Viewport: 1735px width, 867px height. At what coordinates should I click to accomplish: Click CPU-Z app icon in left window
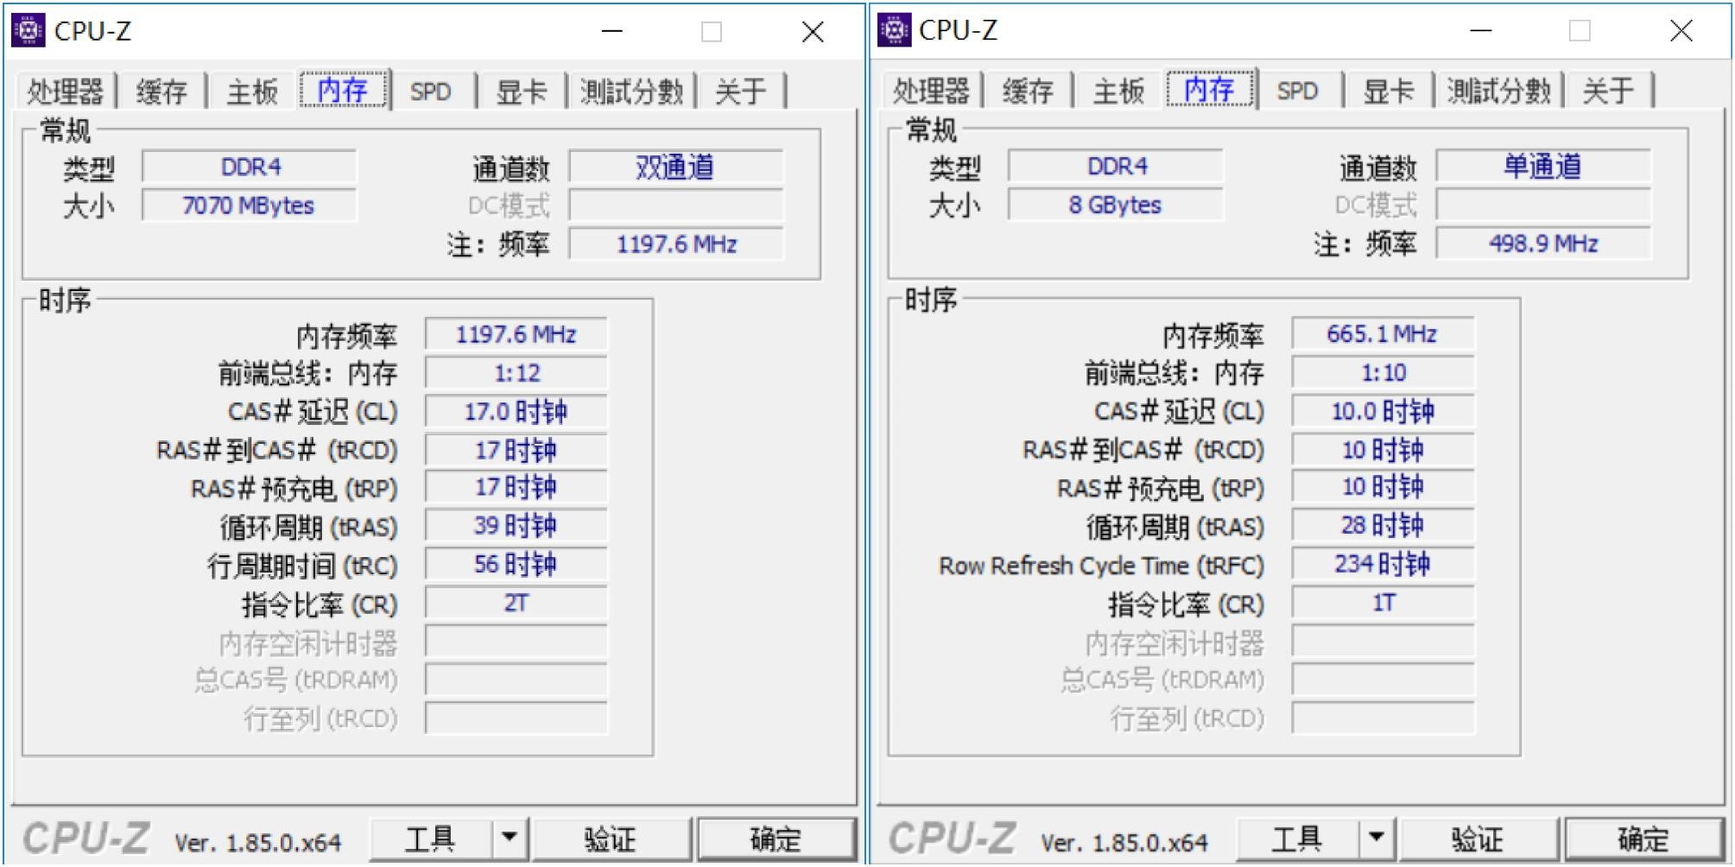28,31
